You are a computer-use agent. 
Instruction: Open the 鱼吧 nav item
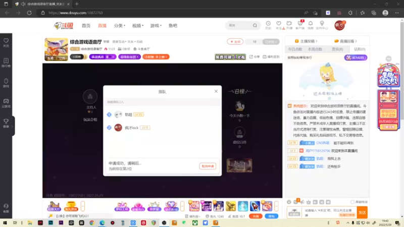(x=173, y=26)
